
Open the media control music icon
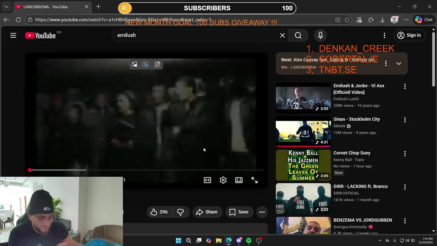point(359,20)
